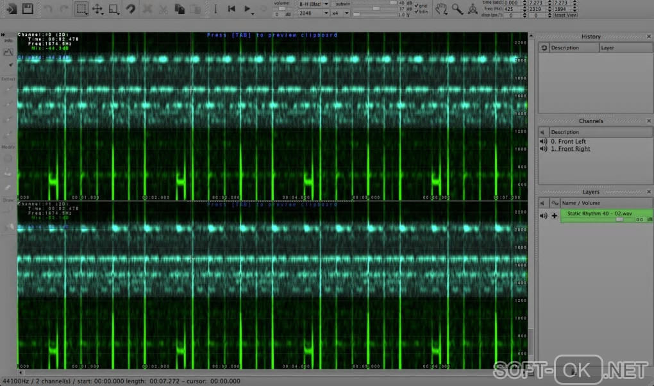This screenshot has width=654, height=386.
Task: Click History Description column header
Action: 574,48
